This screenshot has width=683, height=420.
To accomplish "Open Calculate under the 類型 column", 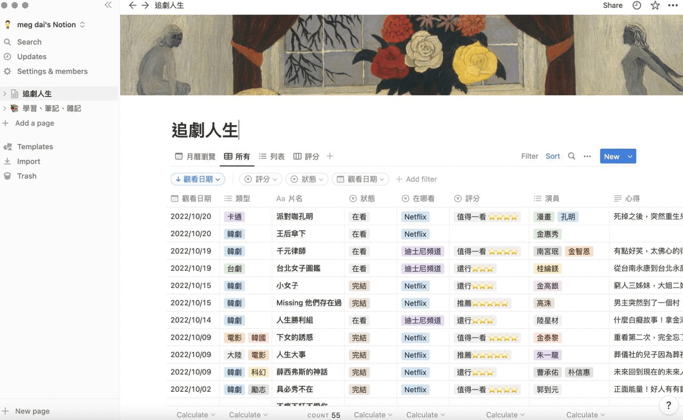I will (248, 415).
